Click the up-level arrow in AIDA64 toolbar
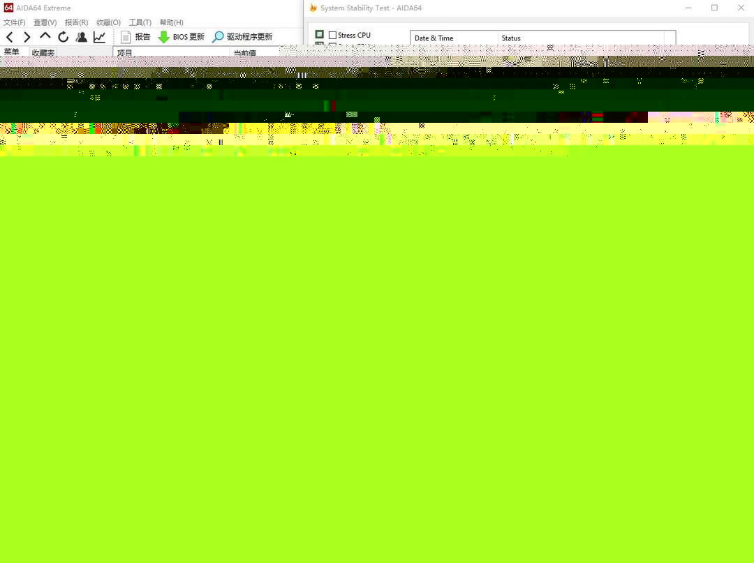 45,36
